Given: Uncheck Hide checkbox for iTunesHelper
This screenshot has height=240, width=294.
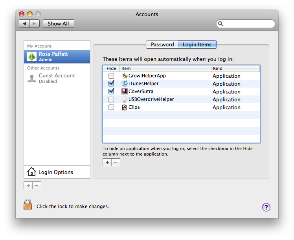Looking at the screenshot, I should click(x=112, y=84).
